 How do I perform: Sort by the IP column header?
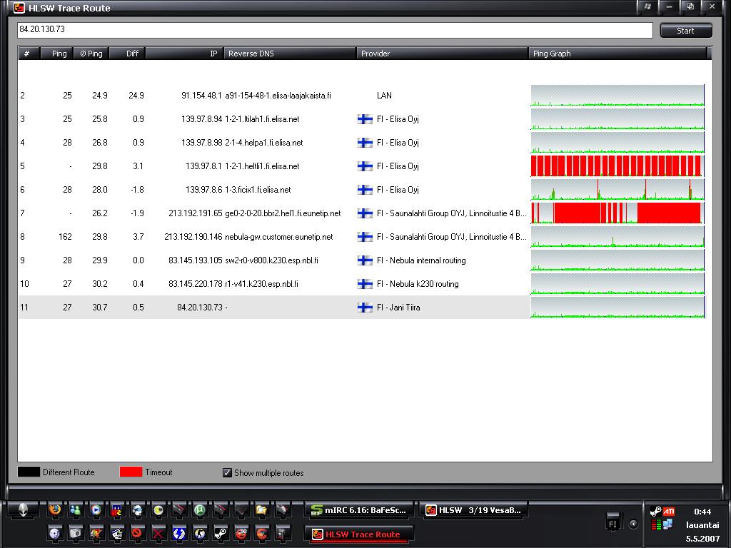pos(185,54)
